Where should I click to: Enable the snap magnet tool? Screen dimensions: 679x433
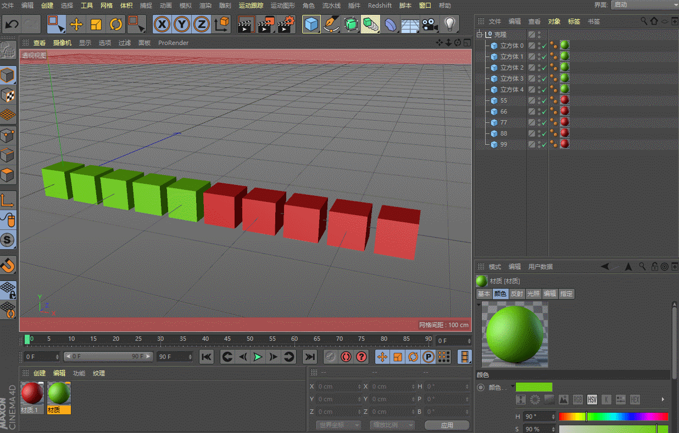click(8, 266)
